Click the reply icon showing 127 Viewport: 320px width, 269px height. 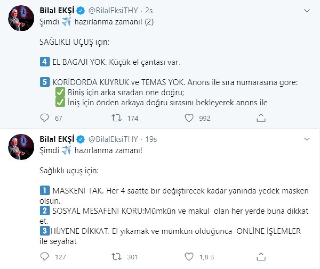[45, 256]
